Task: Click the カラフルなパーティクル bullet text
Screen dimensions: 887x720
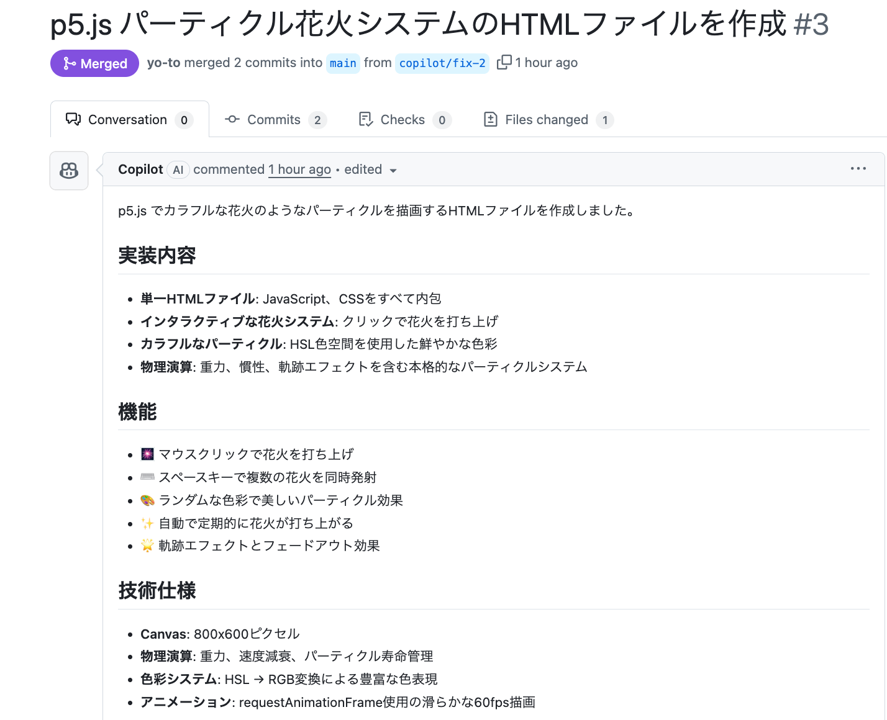Action: [x=319, y=344]
